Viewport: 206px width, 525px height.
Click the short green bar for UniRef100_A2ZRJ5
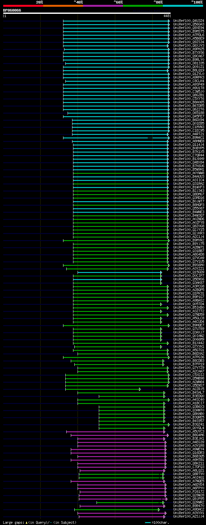[103, 389]
